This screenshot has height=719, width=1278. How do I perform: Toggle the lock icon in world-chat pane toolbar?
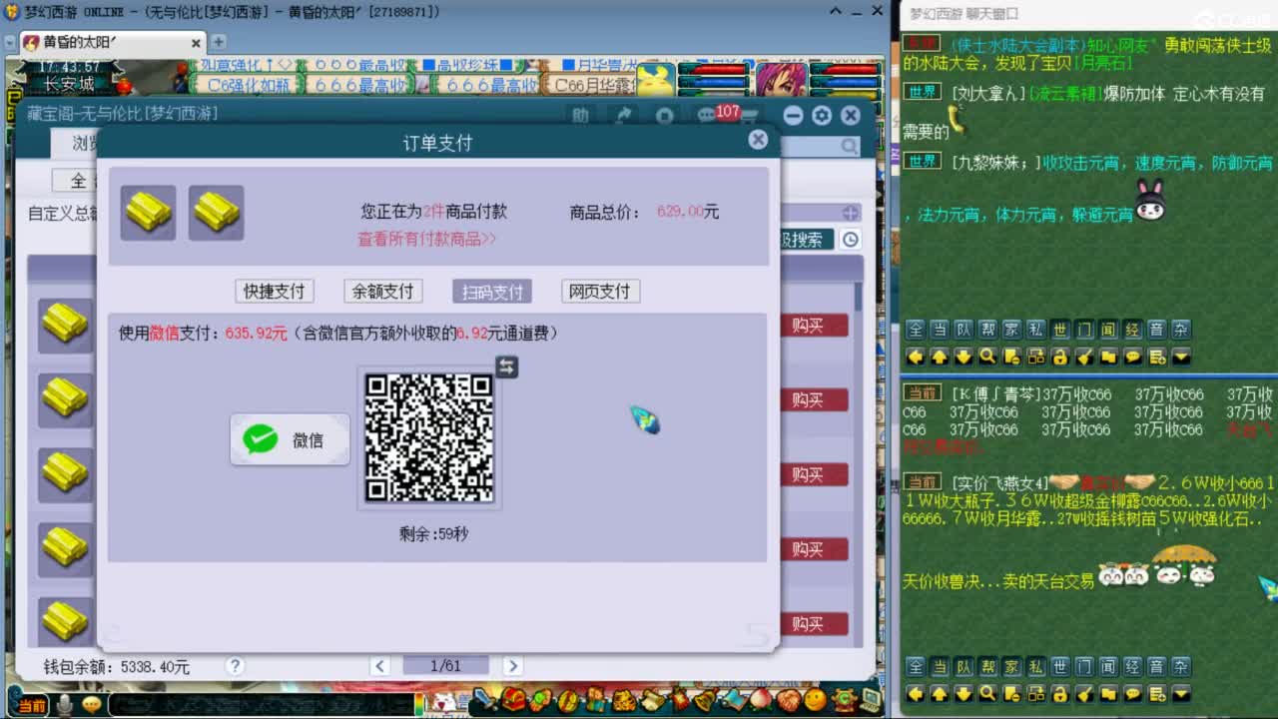click(1060, 357)
